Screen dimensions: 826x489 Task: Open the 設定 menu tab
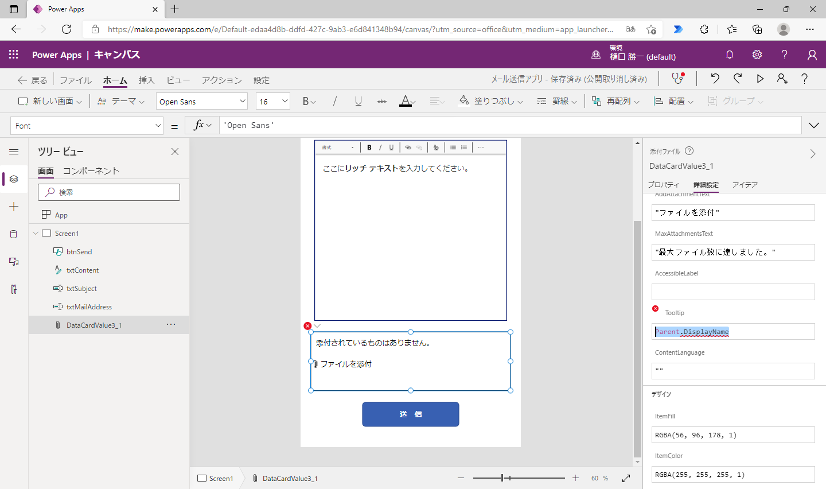click(262, 80)
